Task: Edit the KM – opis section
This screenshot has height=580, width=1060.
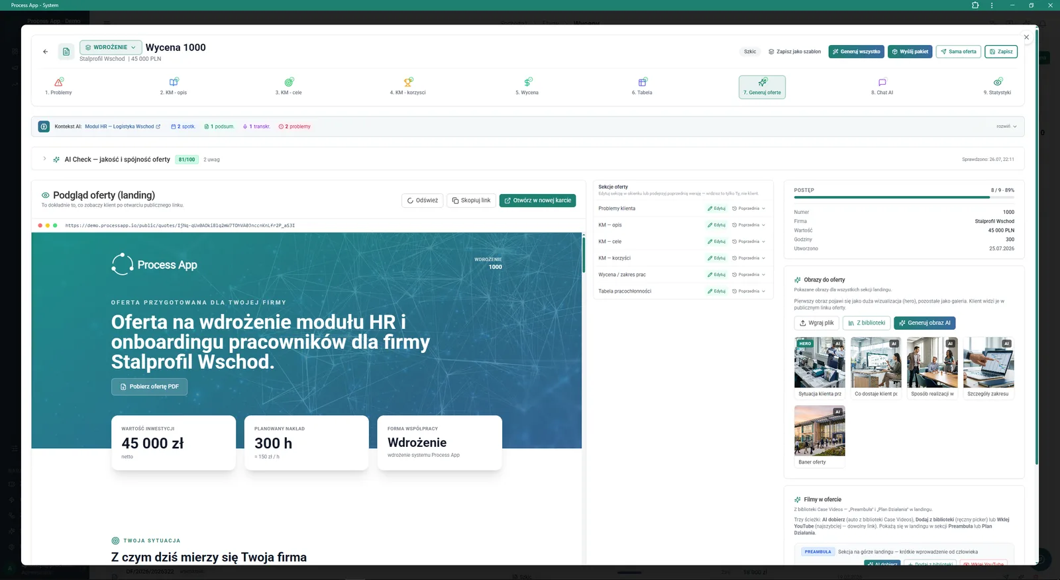Action: 716,225
